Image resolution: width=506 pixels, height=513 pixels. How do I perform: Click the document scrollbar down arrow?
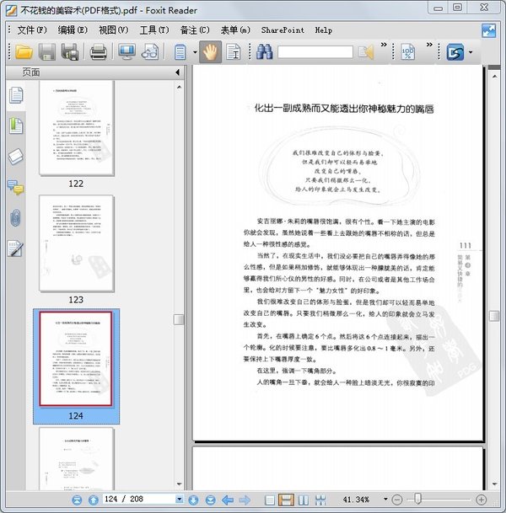(x=494, y=484)
